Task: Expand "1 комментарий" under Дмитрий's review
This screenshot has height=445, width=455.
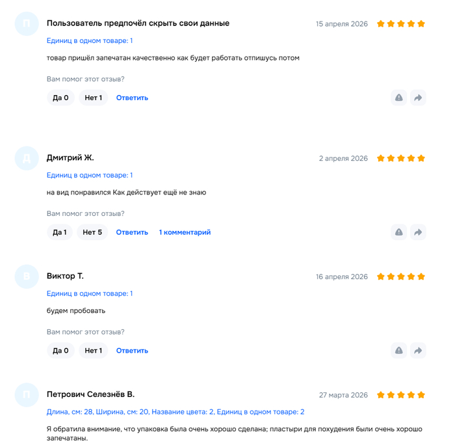Action: pyautogui.click(x=185, y=232)
